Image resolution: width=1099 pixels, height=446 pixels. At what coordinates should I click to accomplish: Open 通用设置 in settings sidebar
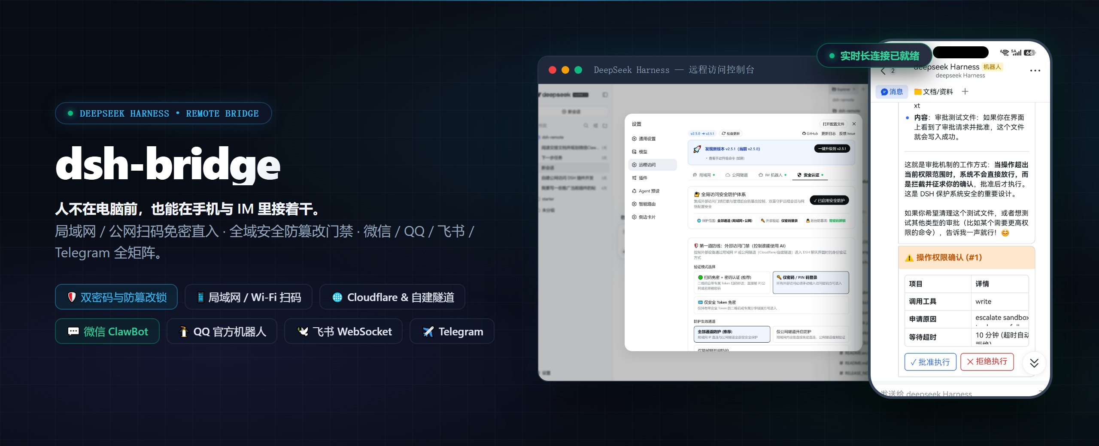(x=652, y=139)
